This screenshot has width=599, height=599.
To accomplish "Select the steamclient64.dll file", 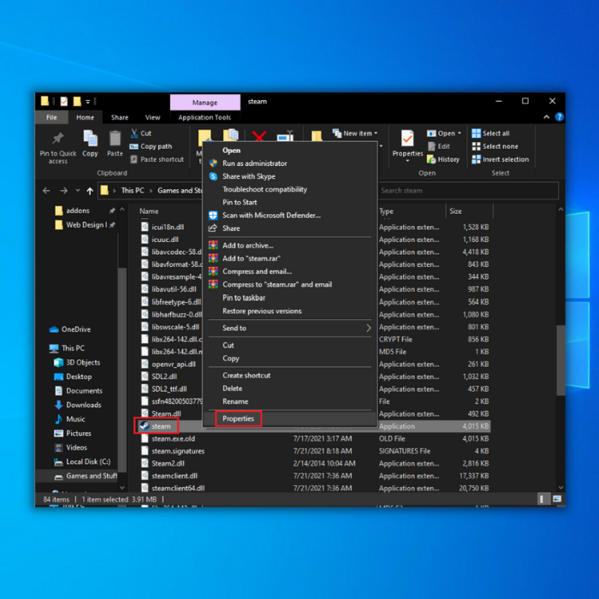I will click(178, 489).
